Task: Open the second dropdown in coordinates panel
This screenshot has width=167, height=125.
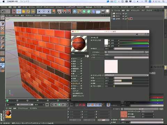Action: (x=89, y=120)
